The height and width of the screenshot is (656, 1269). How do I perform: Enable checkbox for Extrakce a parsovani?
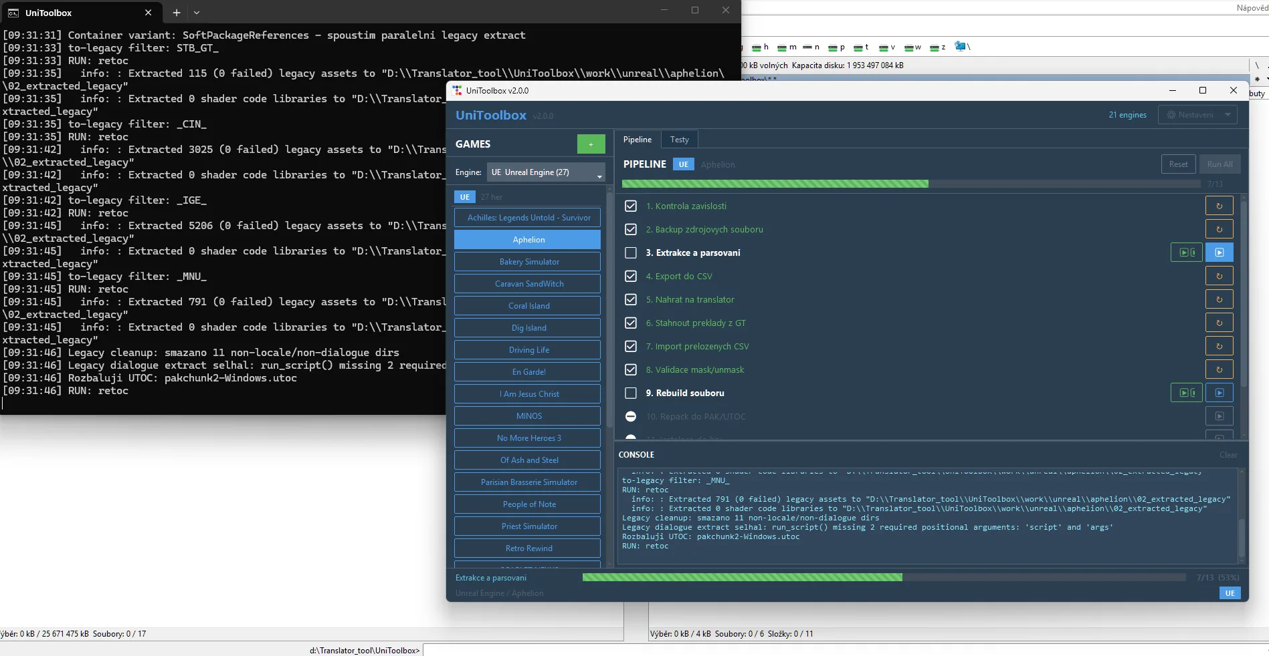pyautogui.click(x=630, y=253)
